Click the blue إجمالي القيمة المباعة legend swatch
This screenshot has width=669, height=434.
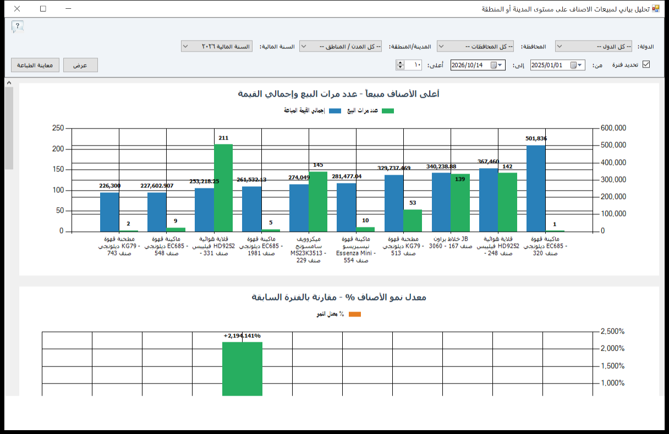tap(334, 111)
